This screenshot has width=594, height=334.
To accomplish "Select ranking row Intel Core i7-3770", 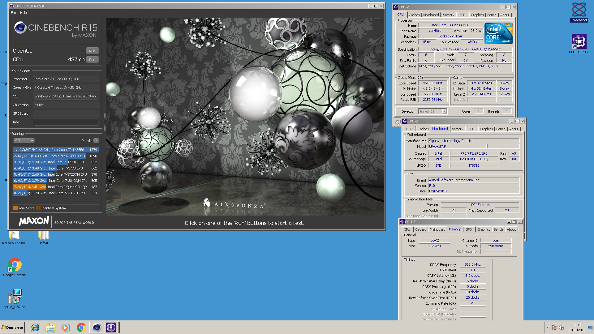I will 56,168.
